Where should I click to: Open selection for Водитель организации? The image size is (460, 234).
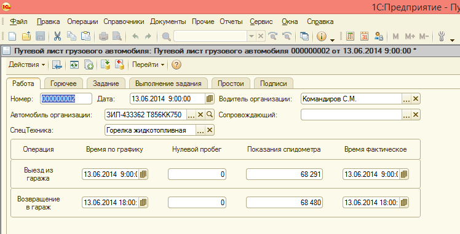pyautogui.click(x=406, y=99)
